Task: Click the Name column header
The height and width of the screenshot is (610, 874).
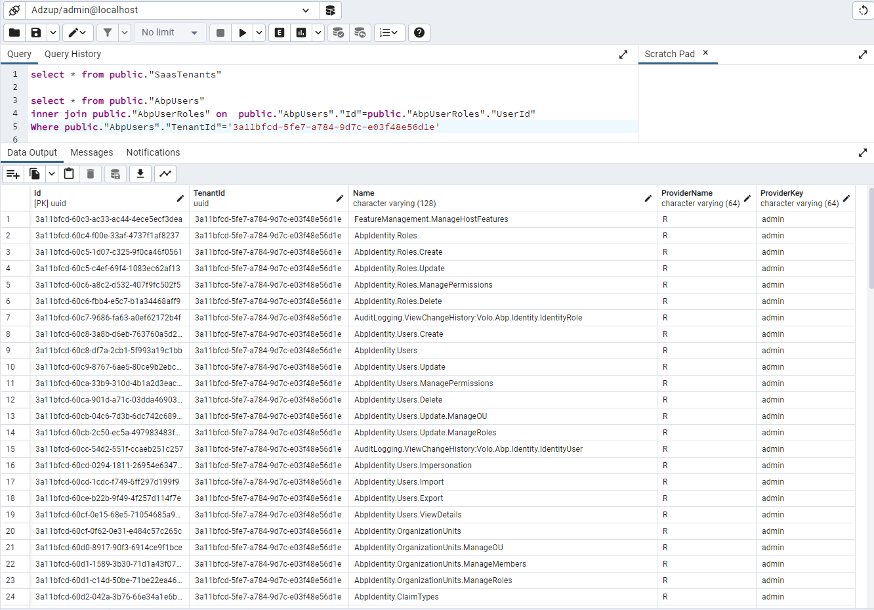Action: coord(364,193)
